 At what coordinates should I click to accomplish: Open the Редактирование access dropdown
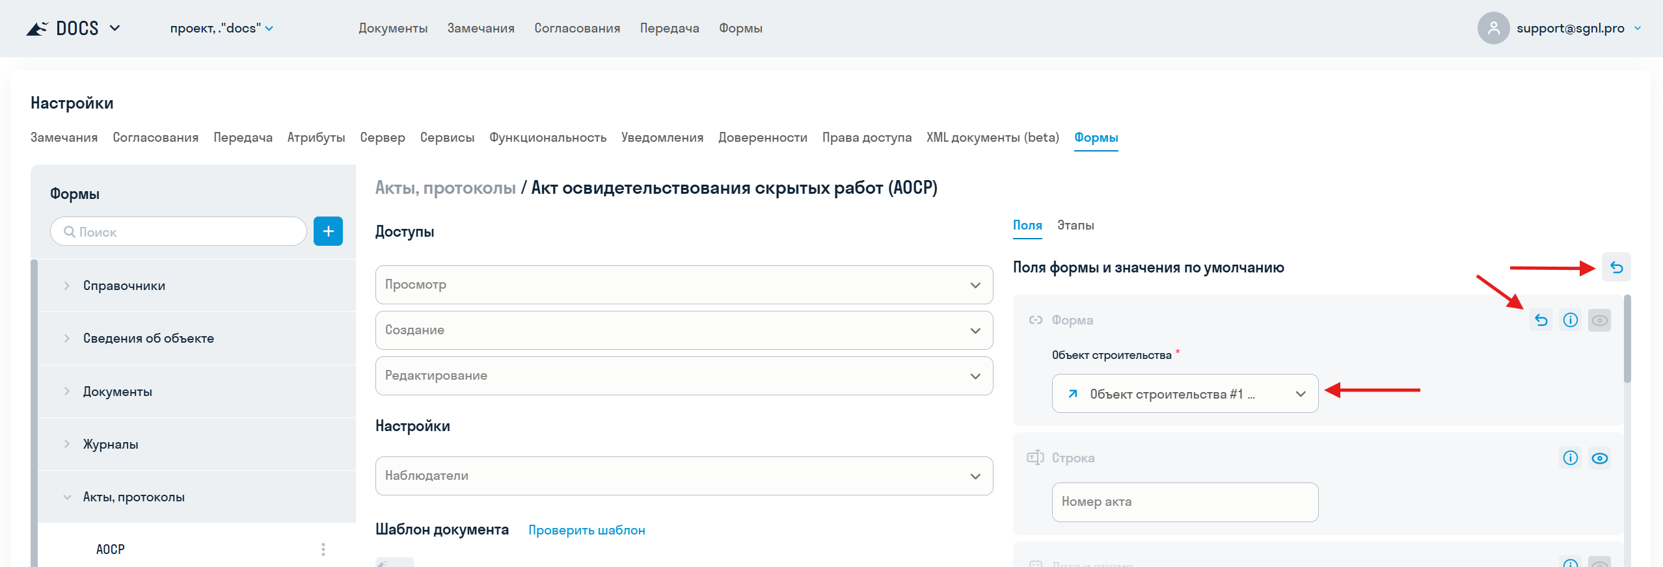684,376
